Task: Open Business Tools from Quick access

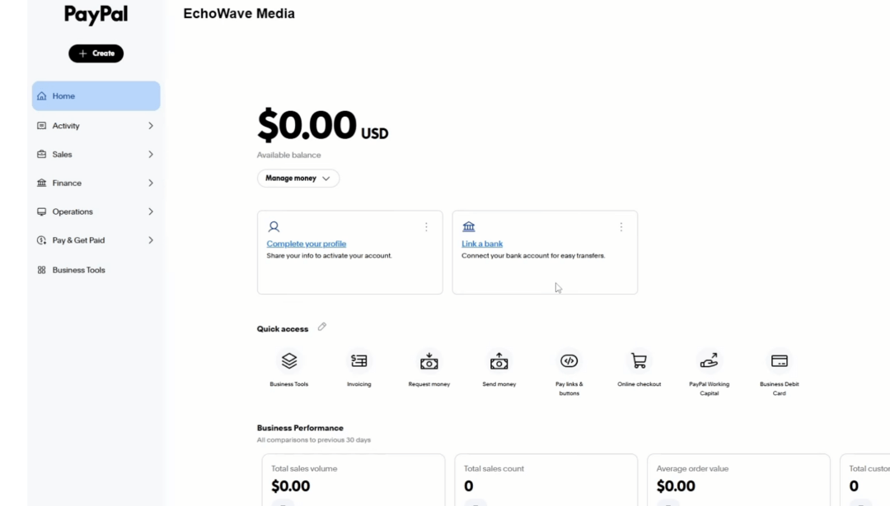Action: (288, 360)
